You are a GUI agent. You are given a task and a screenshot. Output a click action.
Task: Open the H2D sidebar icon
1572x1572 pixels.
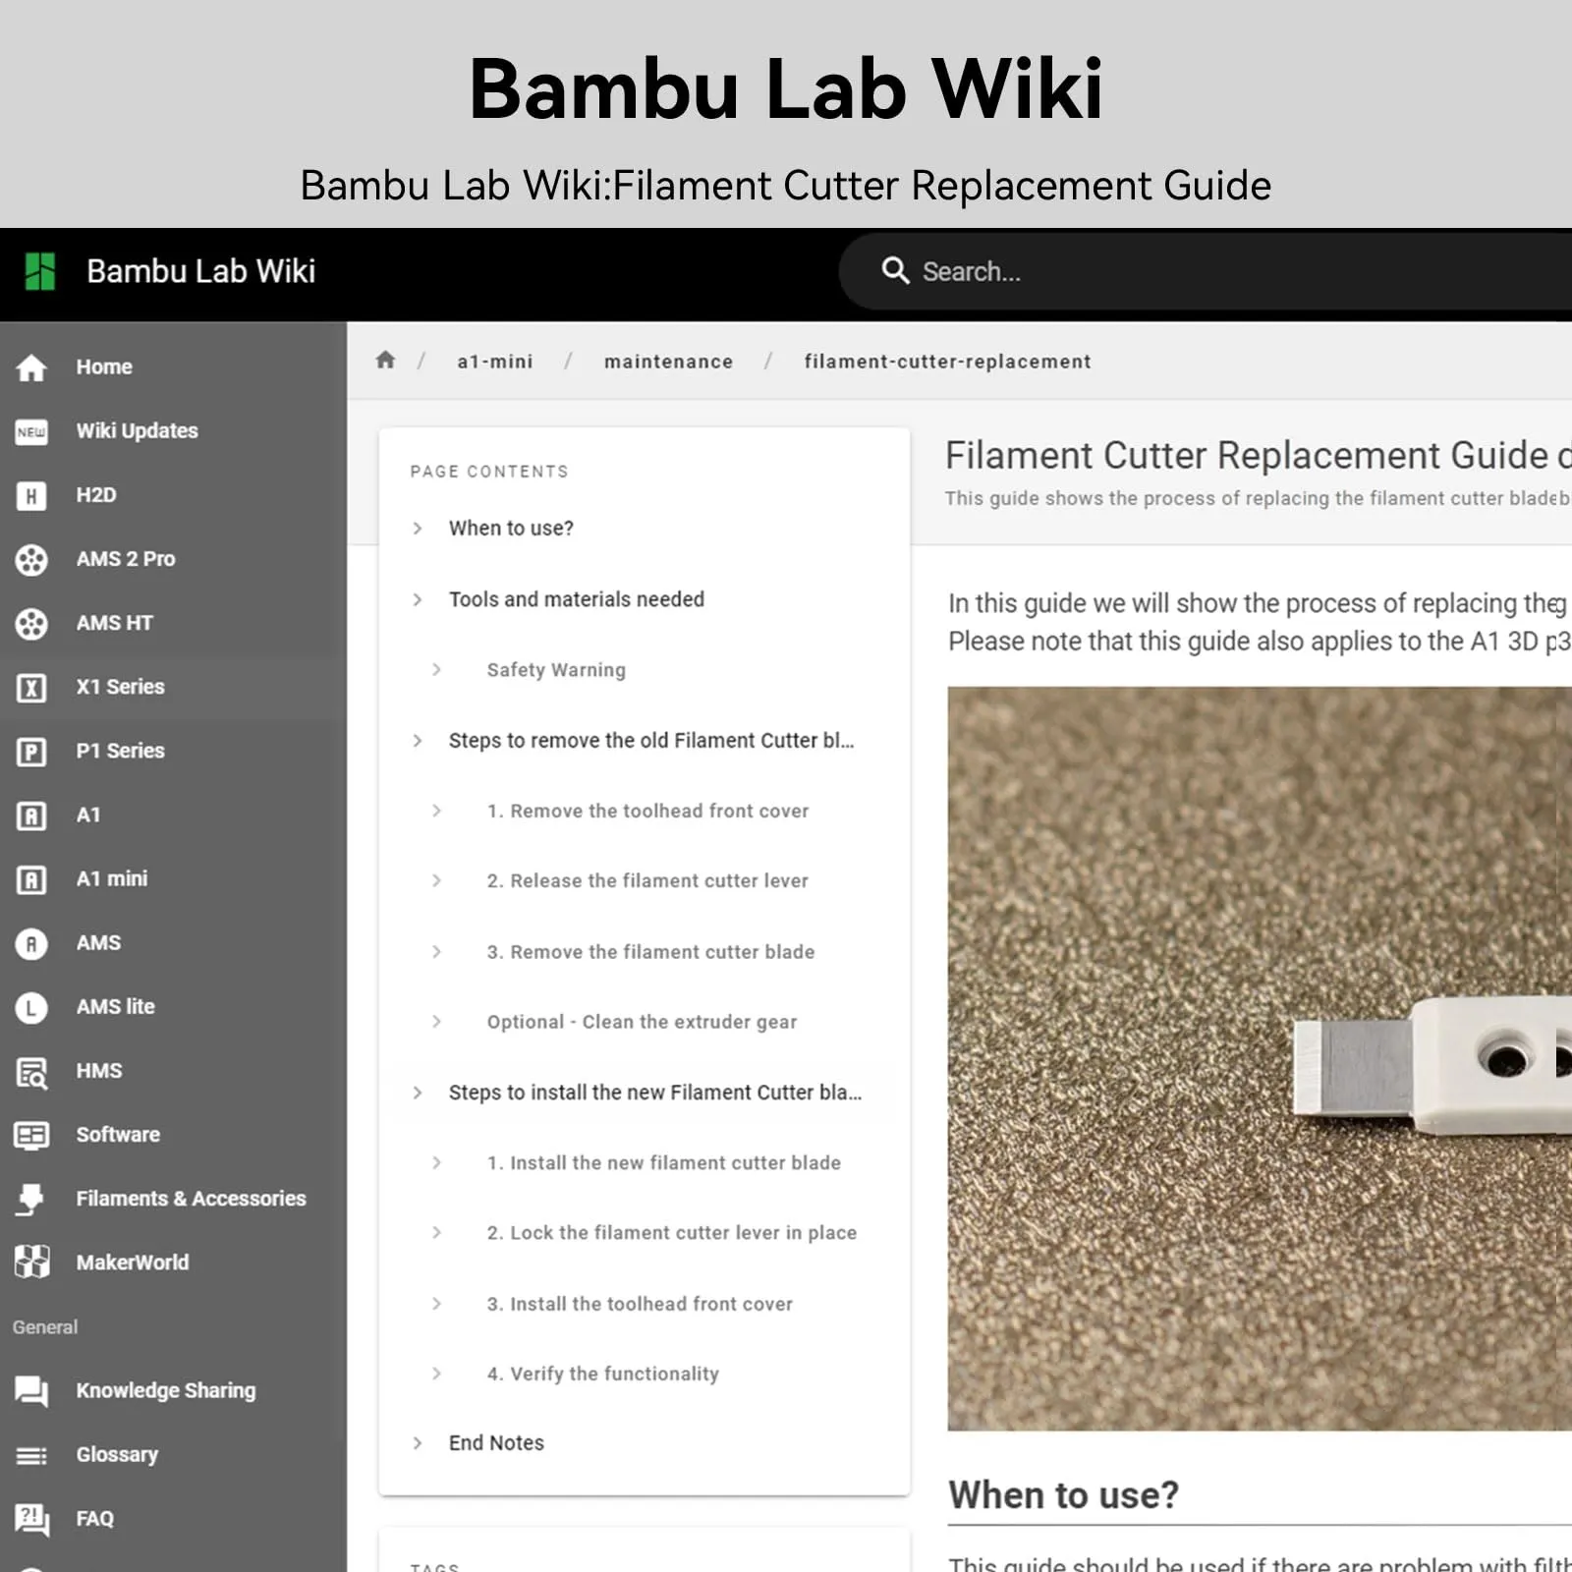pos(31,495)
